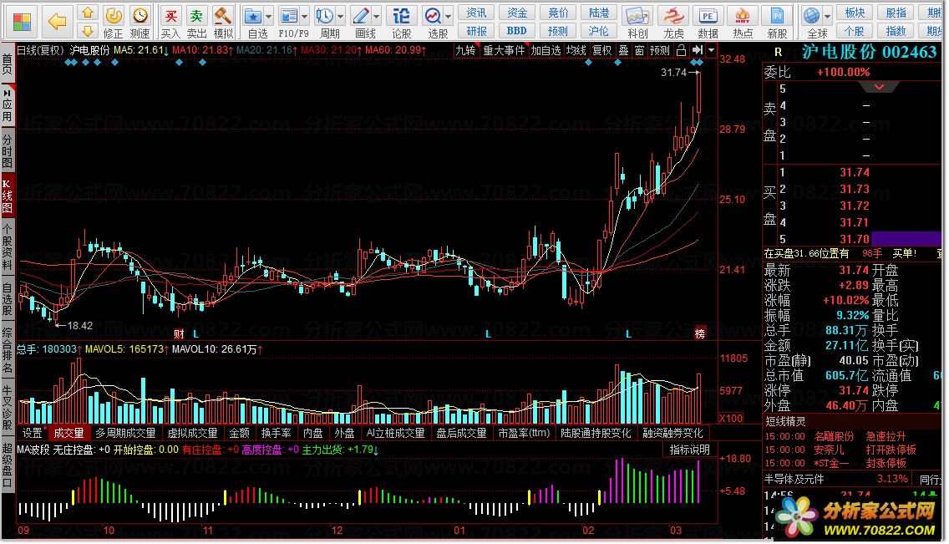The width and height of the screenshot is (949, 544).
Task: Open 名雕股份 in 短线精灵 list
Action: point(834,436)
